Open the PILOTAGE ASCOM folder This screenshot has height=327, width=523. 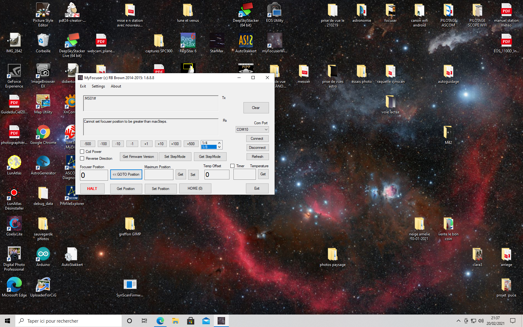coord(448,14)
